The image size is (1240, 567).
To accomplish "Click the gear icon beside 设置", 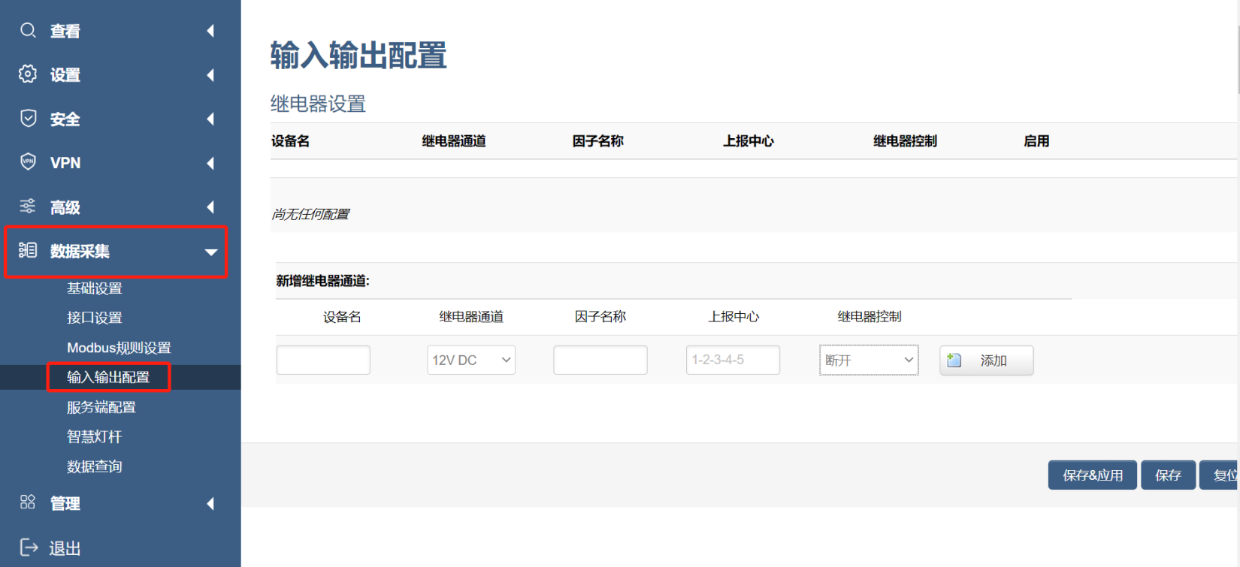I will click(28, 74).
